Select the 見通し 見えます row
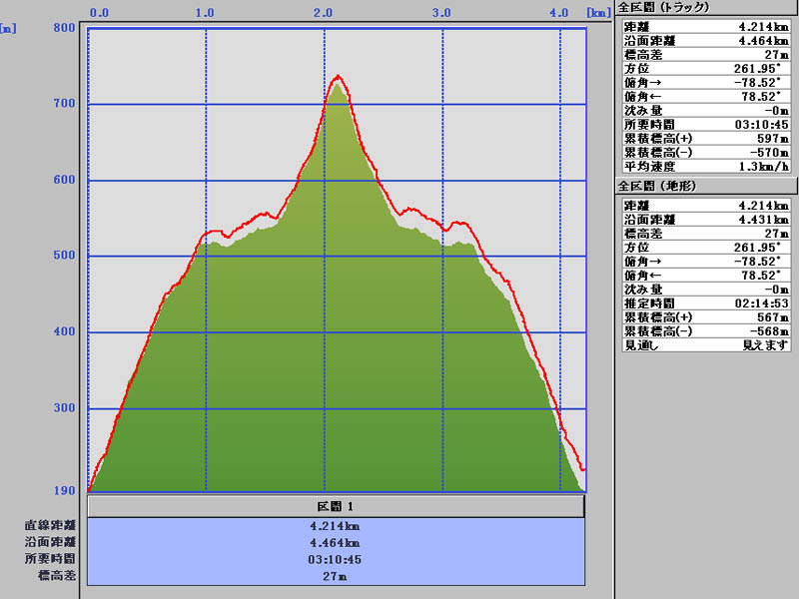Viewport: 799px width, 599px height. (705, 344)
